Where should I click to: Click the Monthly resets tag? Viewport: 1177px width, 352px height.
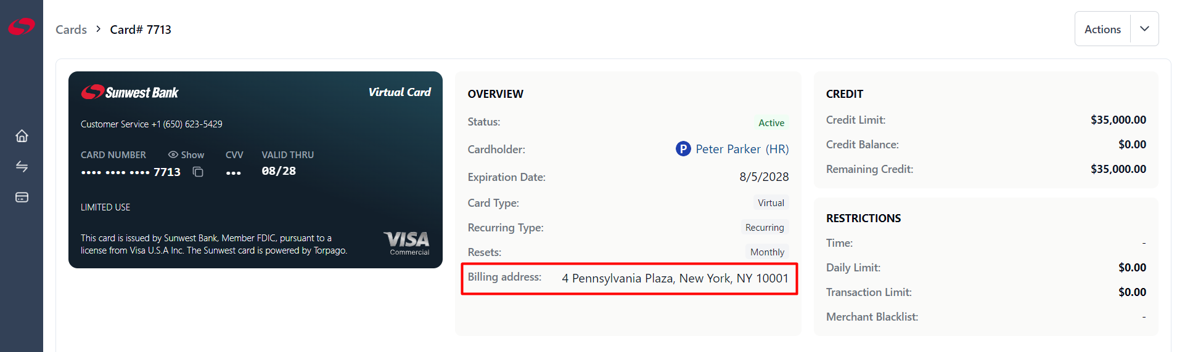767,252
